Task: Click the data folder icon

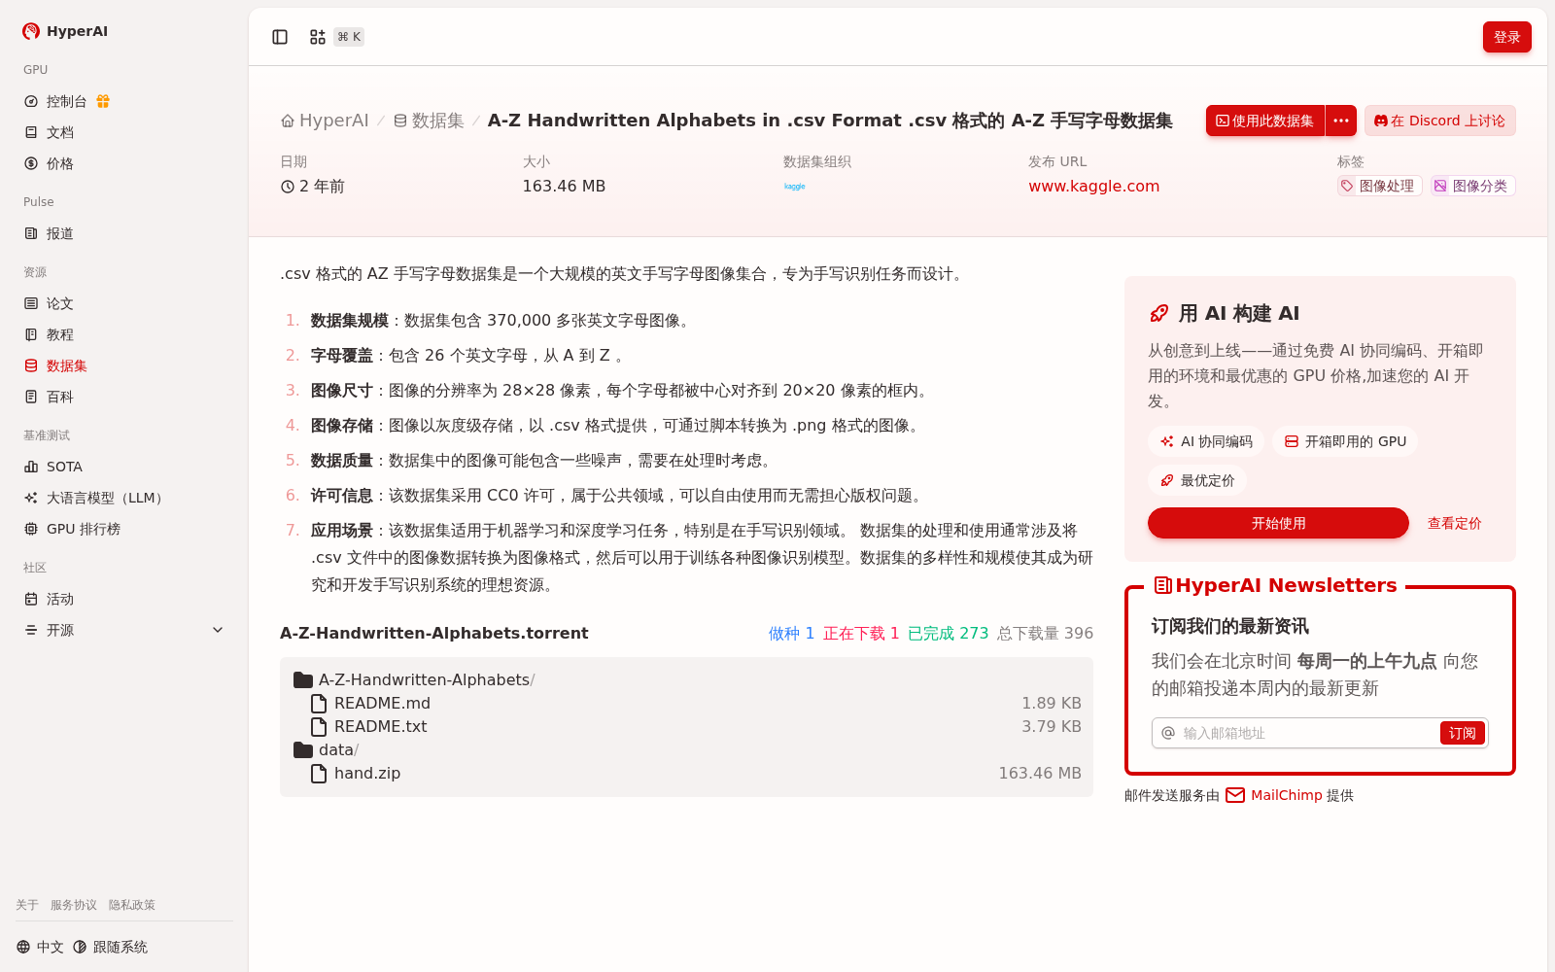Action: (303, 750)
